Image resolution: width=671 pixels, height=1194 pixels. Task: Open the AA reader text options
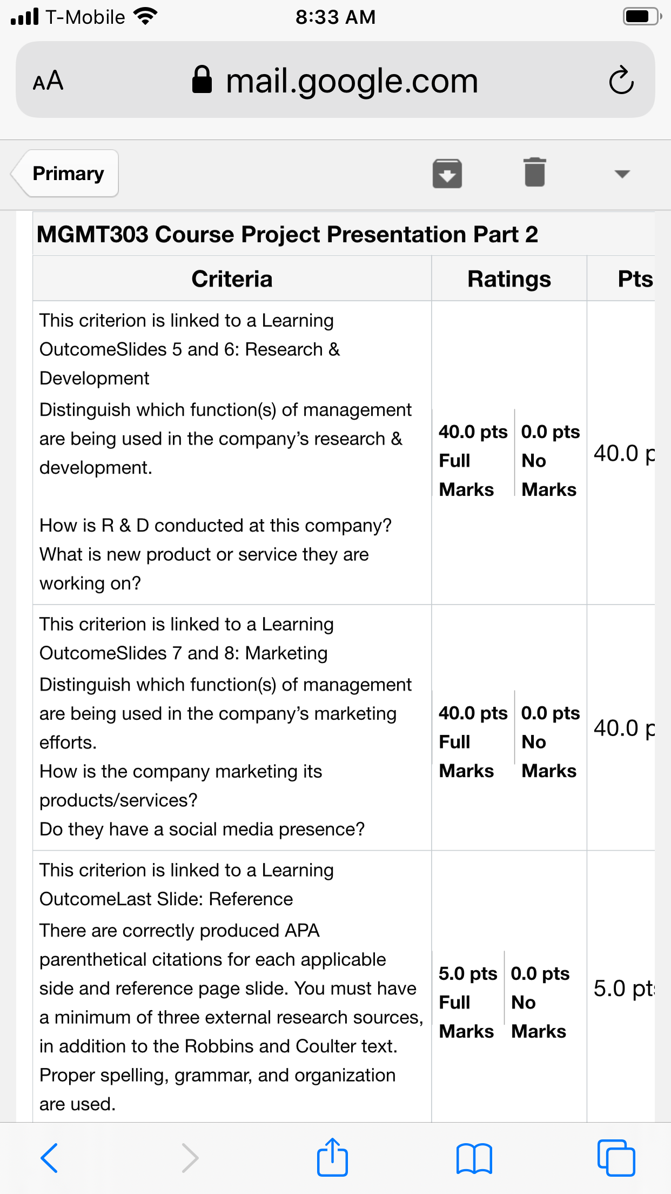[x=48, y=81]
